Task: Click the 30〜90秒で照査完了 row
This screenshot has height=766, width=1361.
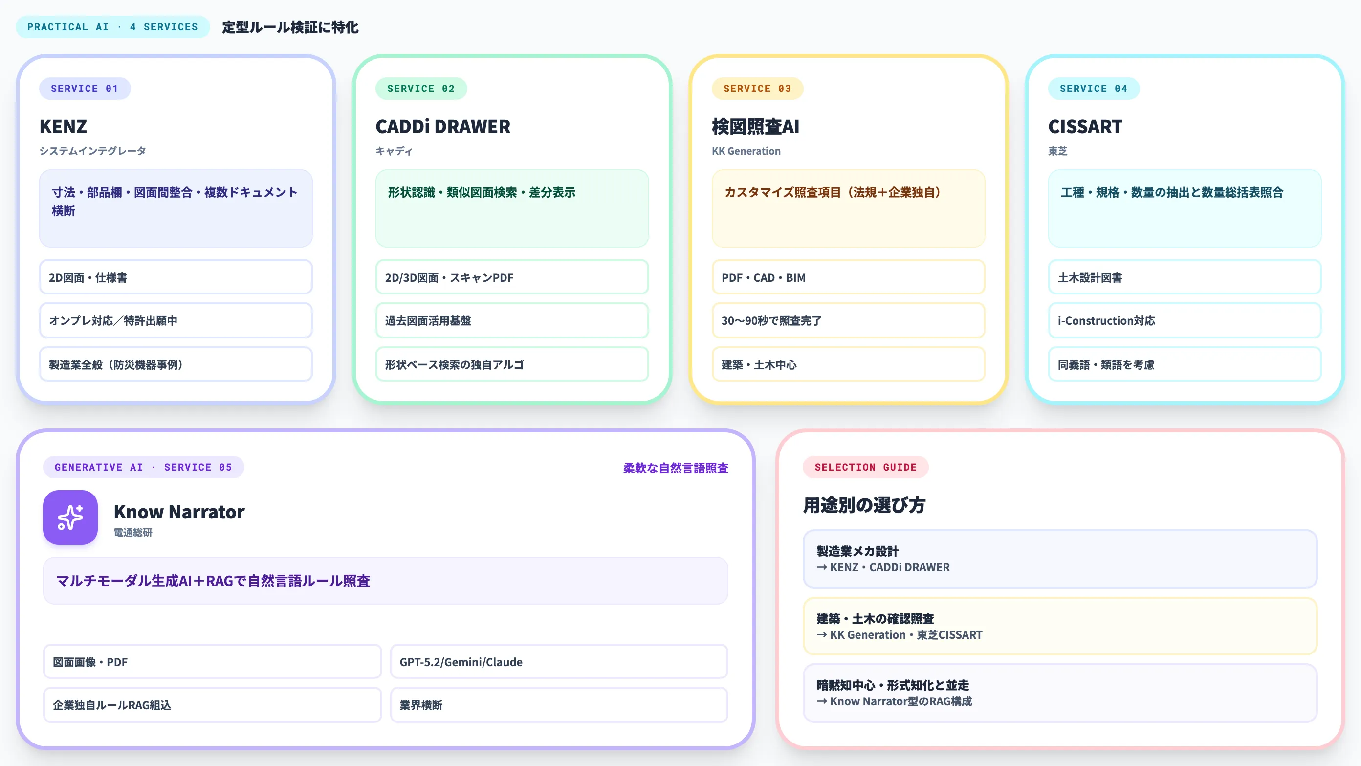Action: tap(849, 320)
